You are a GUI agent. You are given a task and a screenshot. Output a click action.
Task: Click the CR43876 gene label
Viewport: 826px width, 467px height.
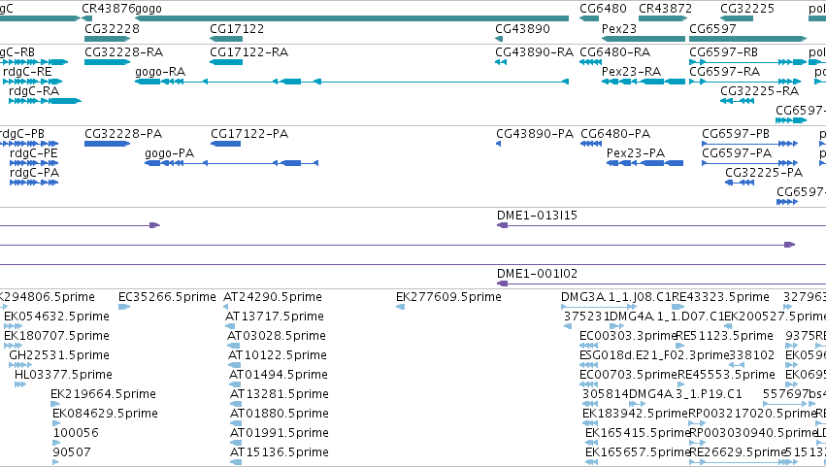click(108, 9)
